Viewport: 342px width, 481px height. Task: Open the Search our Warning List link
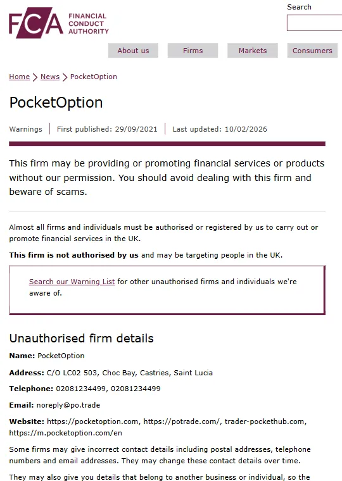click(x=72, y=282)
